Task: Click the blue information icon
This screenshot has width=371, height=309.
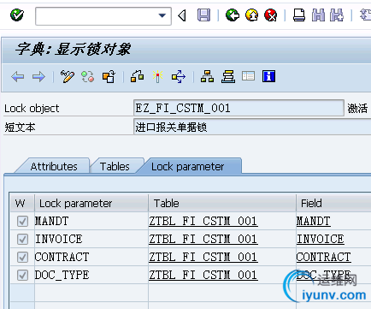Action: [x=268, y=76]
